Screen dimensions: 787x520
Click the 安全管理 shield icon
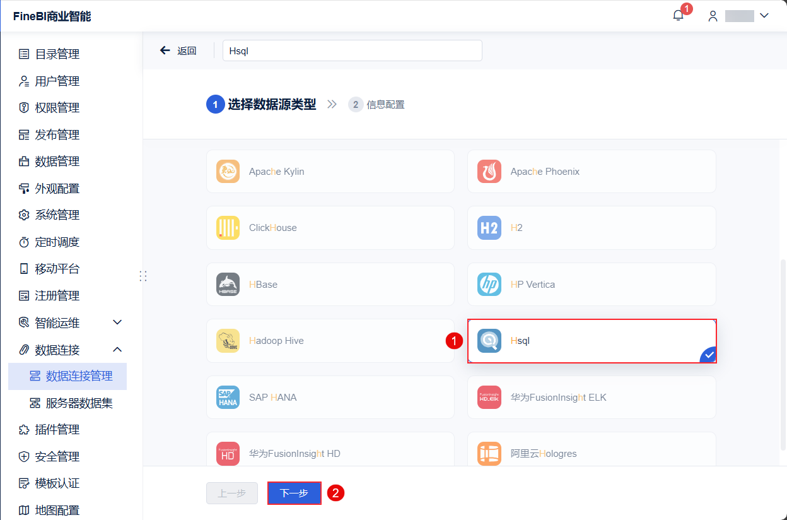24,456
